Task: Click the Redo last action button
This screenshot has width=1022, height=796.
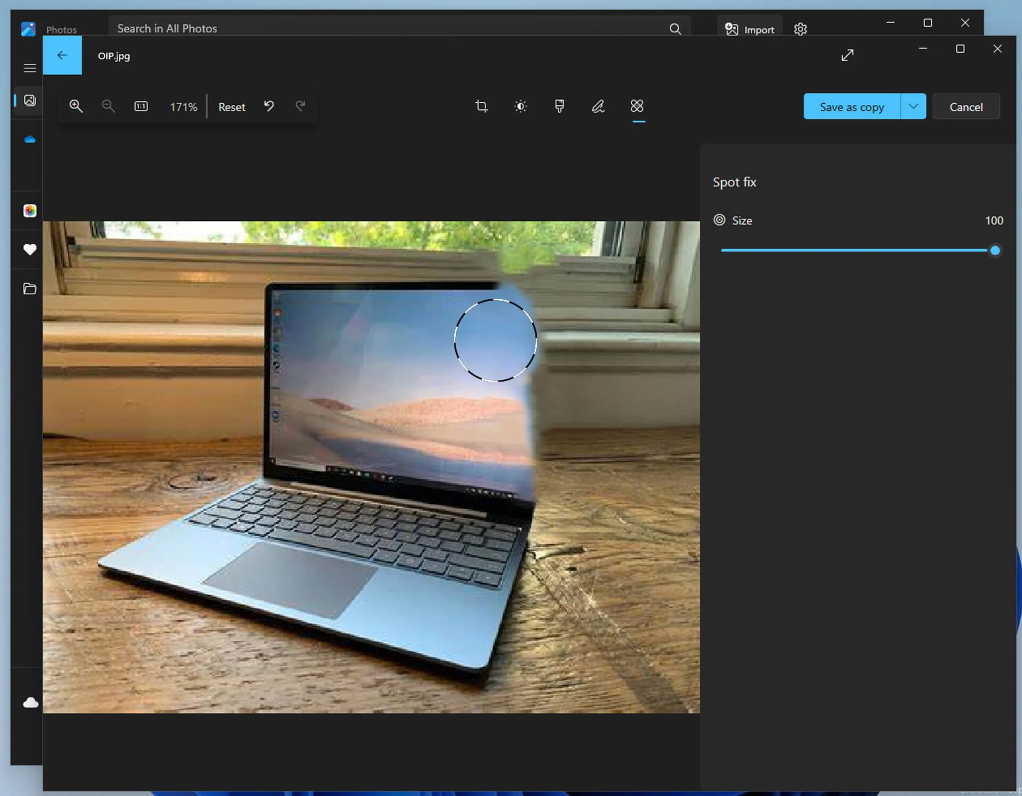Action: (301, 106)
